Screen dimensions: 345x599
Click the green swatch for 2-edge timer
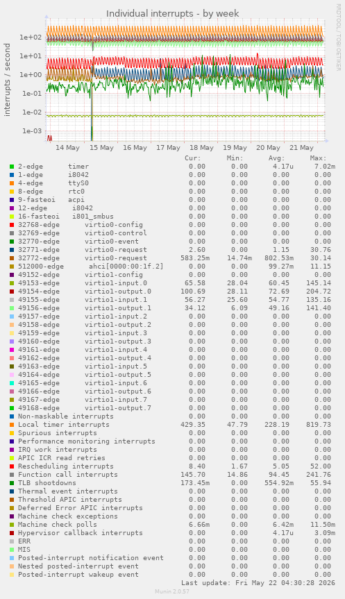(12, 167)
